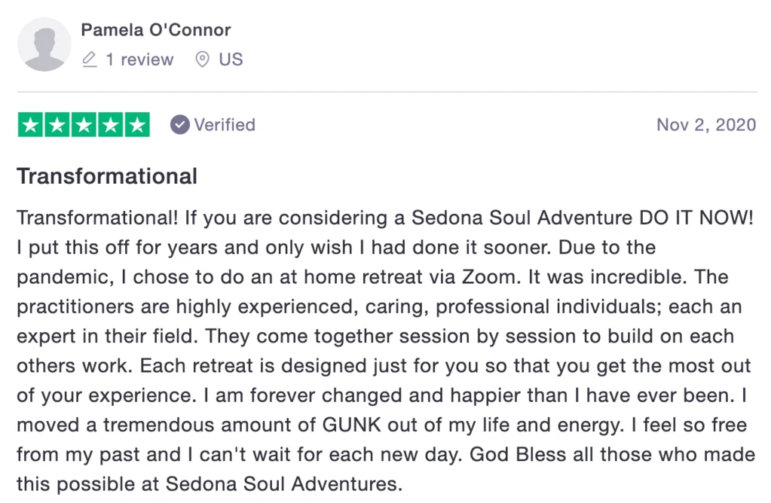Click the fourth green rating star

110,125
